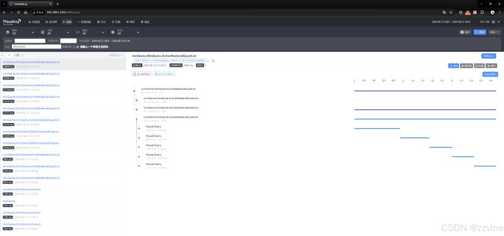Open the sixth nav bar item

[x=116, y=22]
